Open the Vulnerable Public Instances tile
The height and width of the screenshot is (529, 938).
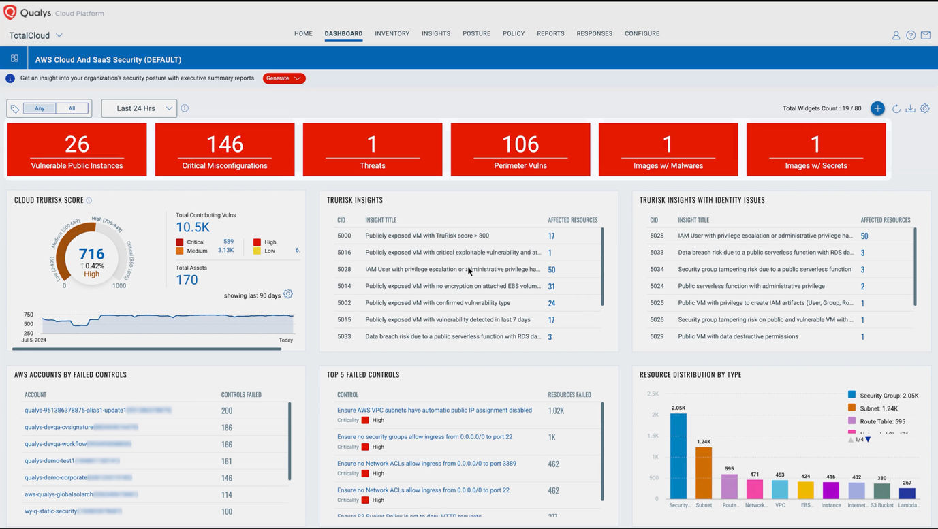pyautogui.click(x=77, y=150)
